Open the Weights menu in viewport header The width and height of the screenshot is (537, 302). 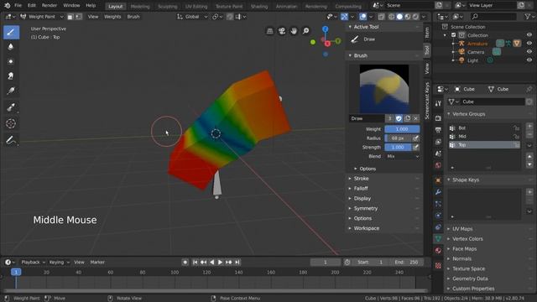point(112,17)
